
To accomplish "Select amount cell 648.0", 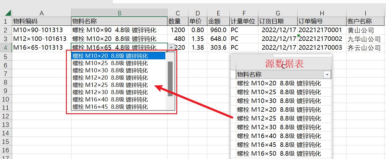I will pyautogui.click(x=218, y=39).
